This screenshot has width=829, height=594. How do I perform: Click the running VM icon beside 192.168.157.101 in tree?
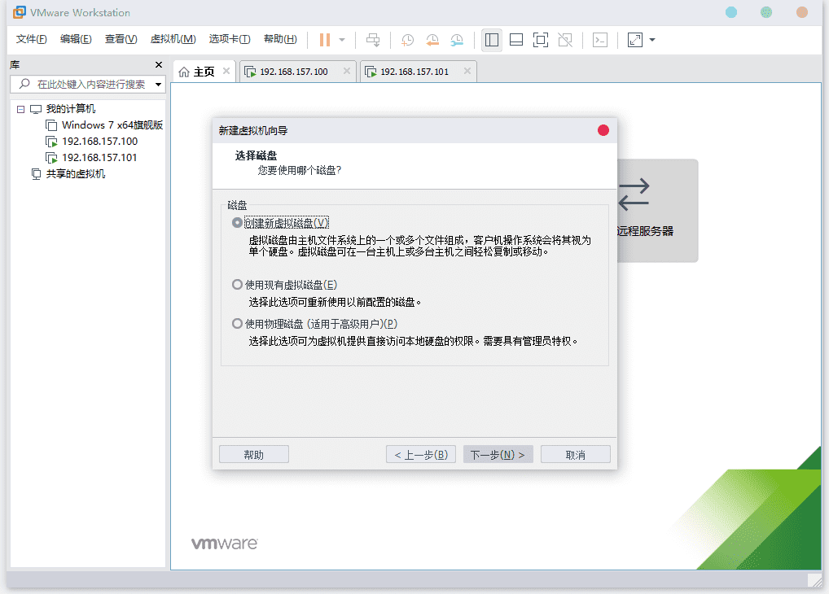[x=51, y=158]
